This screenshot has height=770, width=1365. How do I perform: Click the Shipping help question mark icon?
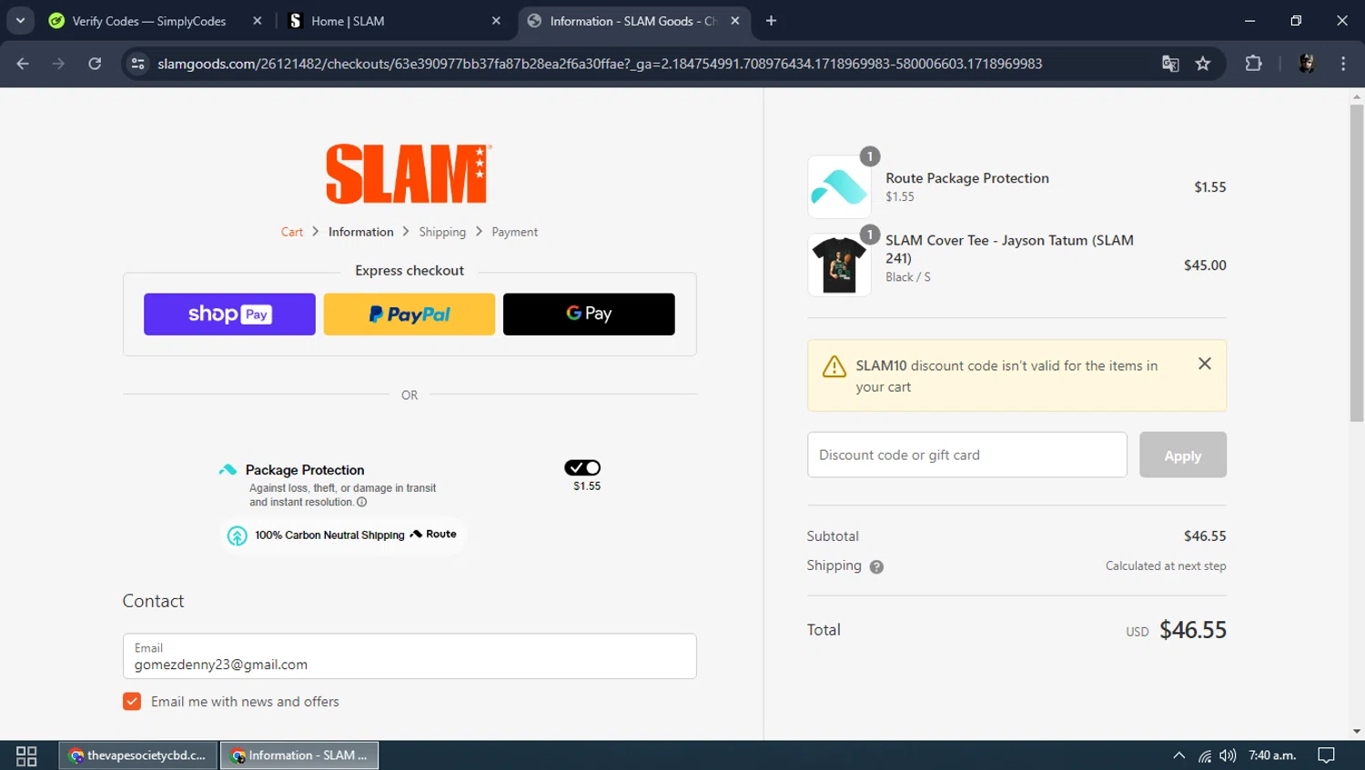point(876,566)
